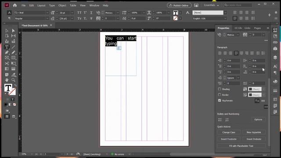Switch to the CC Libraries panel tab
The height and width of the screenshot is (158, 281).
click(238, 28)
